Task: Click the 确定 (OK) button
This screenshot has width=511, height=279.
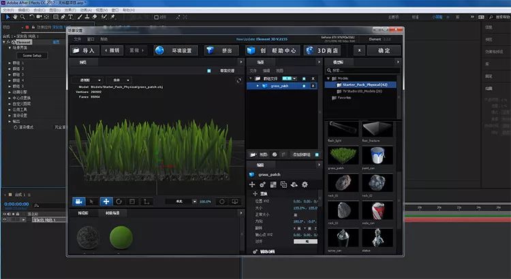Action: 384,50
